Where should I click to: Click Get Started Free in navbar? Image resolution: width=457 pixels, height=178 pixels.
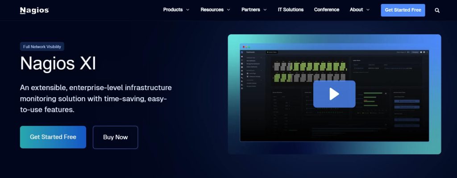click(x=403, y=10)
